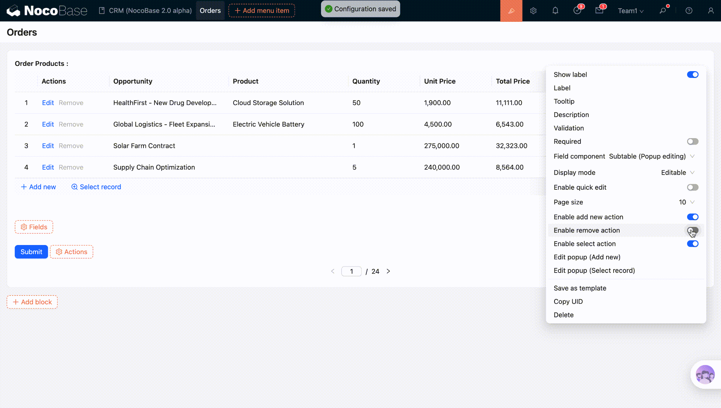Viewport: 721px width, 408px height.
Task: Click Add new link below table
Action: coord(38,187)
